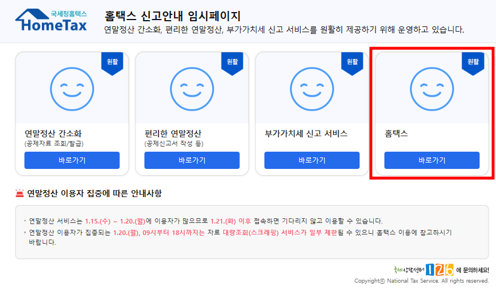Click the 에 문의하세요! text

[472, 270]
